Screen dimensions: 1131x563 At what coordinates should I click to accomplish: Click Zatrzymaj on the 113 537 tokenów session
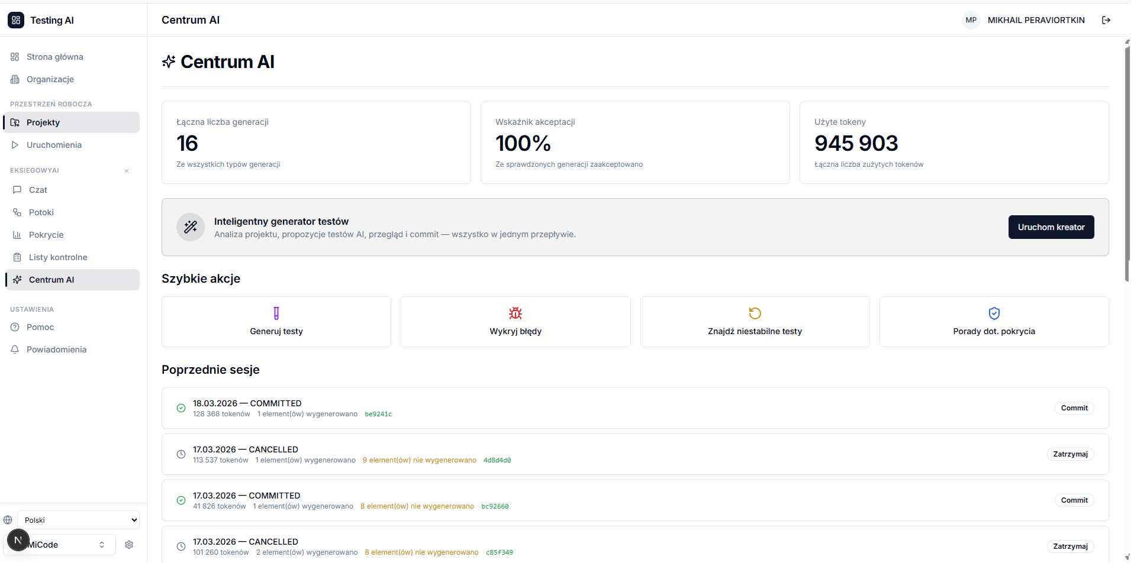coord(1070,454)
